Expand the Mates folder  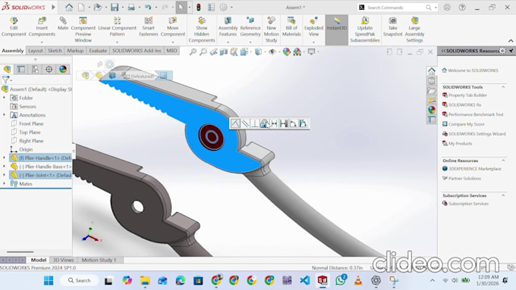coord(5,183)
